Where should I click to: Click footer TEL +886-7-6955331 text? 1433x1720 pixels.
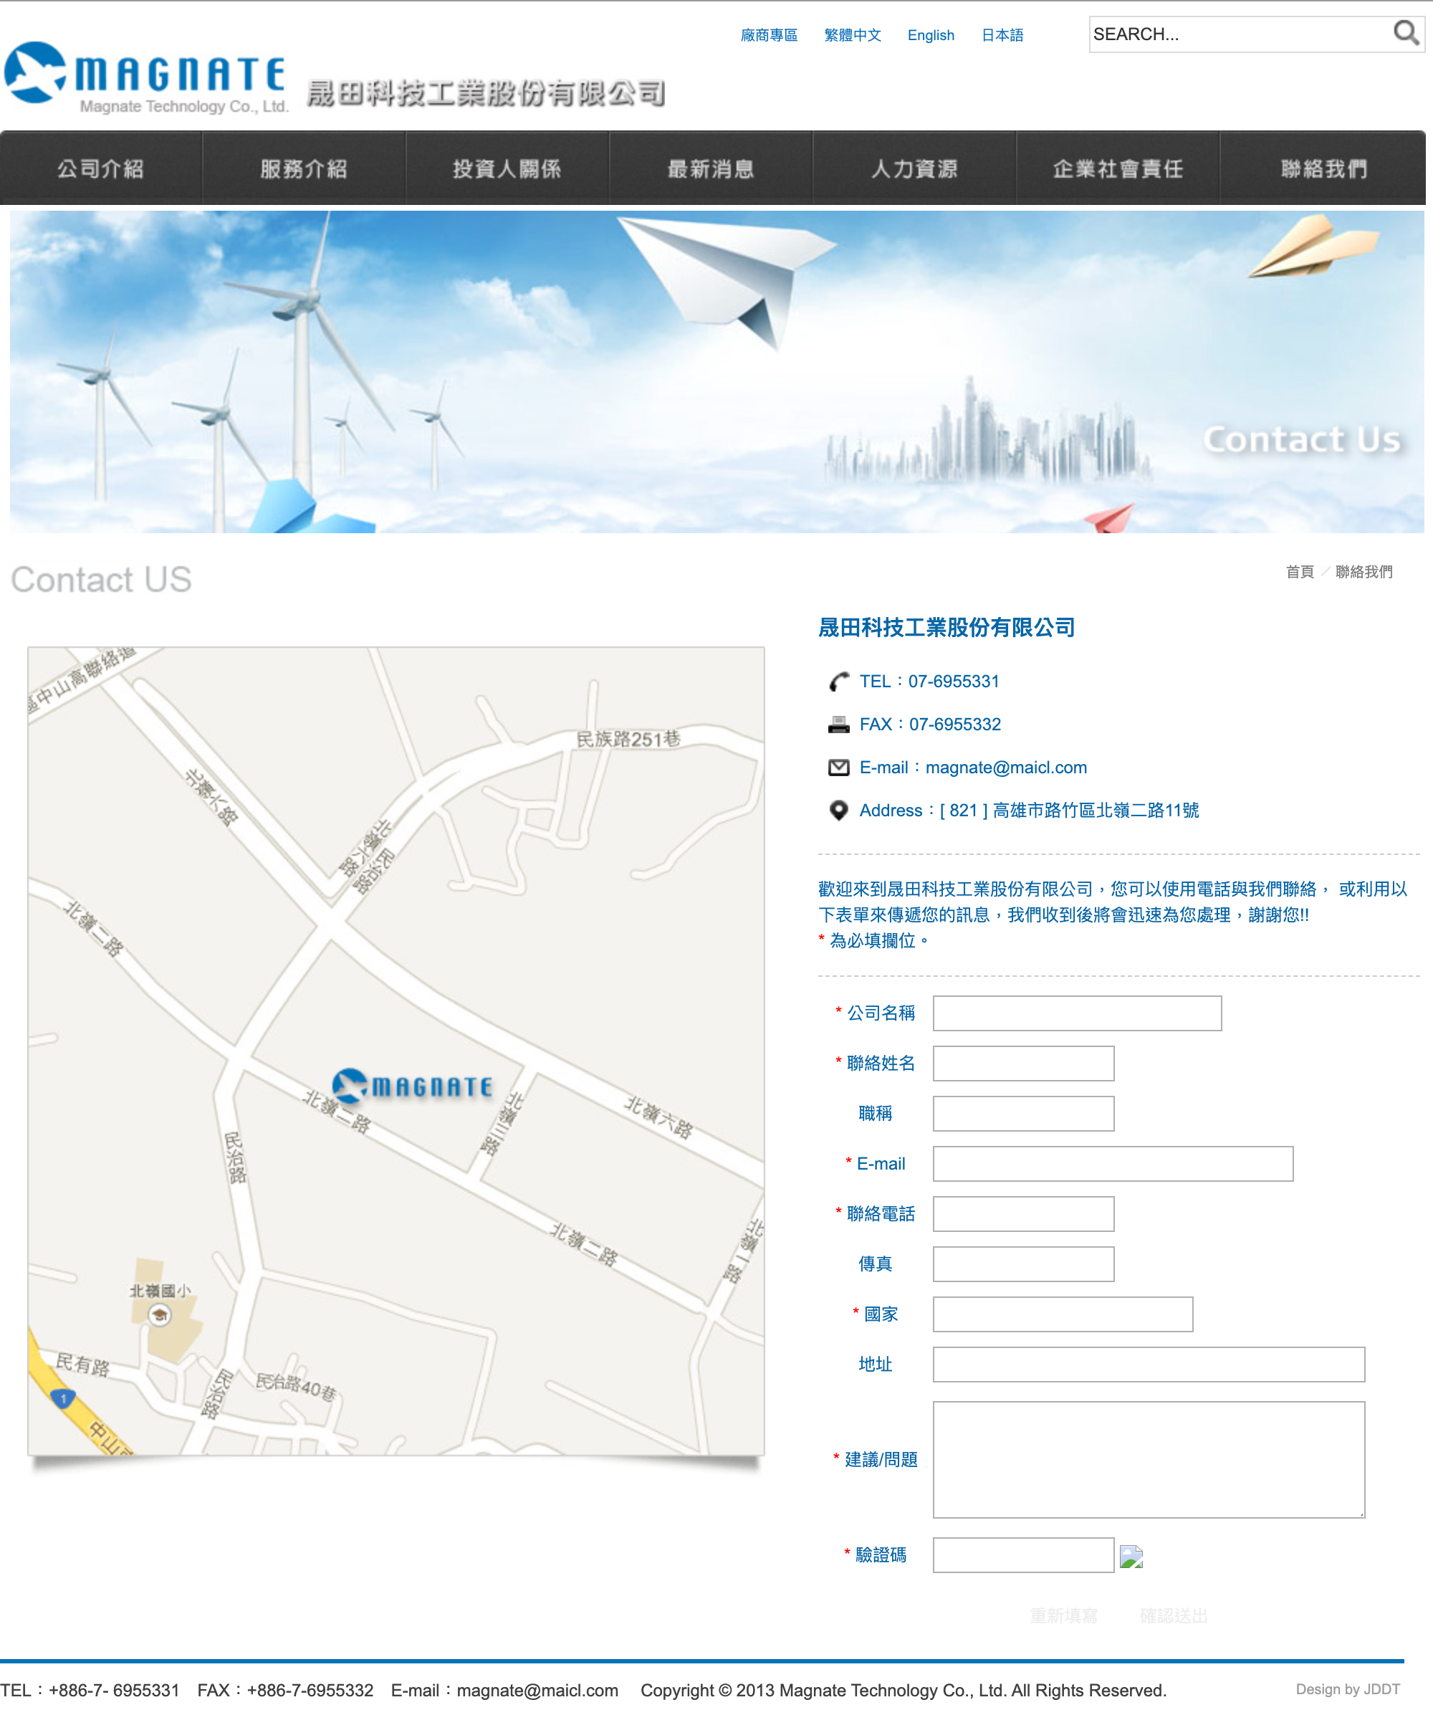90,1690
